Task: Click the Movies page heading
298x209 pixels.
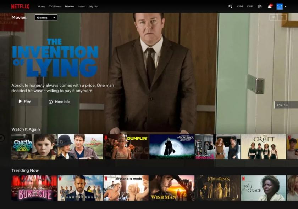Action: click(x=19, y=17)
